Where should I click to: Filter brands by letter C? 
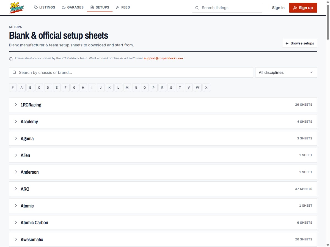point(39,88)
